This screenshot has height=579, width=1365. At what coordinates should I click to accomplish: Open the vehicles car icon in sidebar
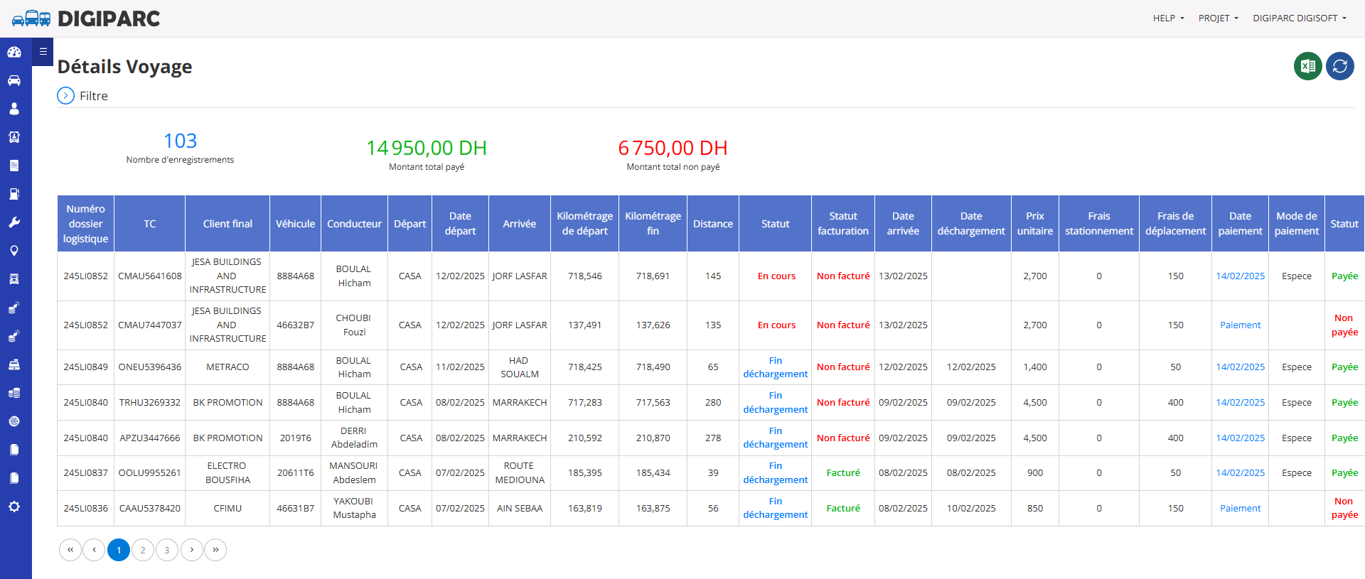point(14,80)
